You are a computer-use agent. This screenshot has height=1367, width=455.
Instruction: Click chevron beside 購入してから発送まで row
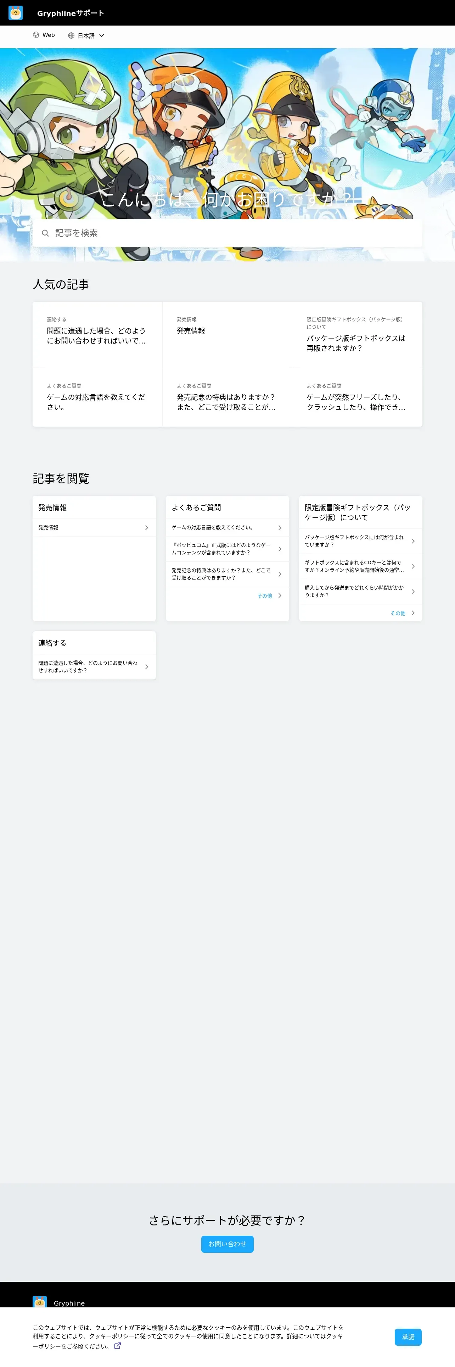(x=413, y=591)
